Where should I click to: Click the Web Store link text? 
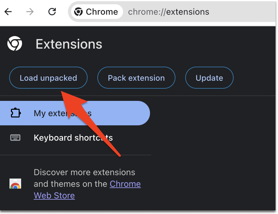point(54,196)
